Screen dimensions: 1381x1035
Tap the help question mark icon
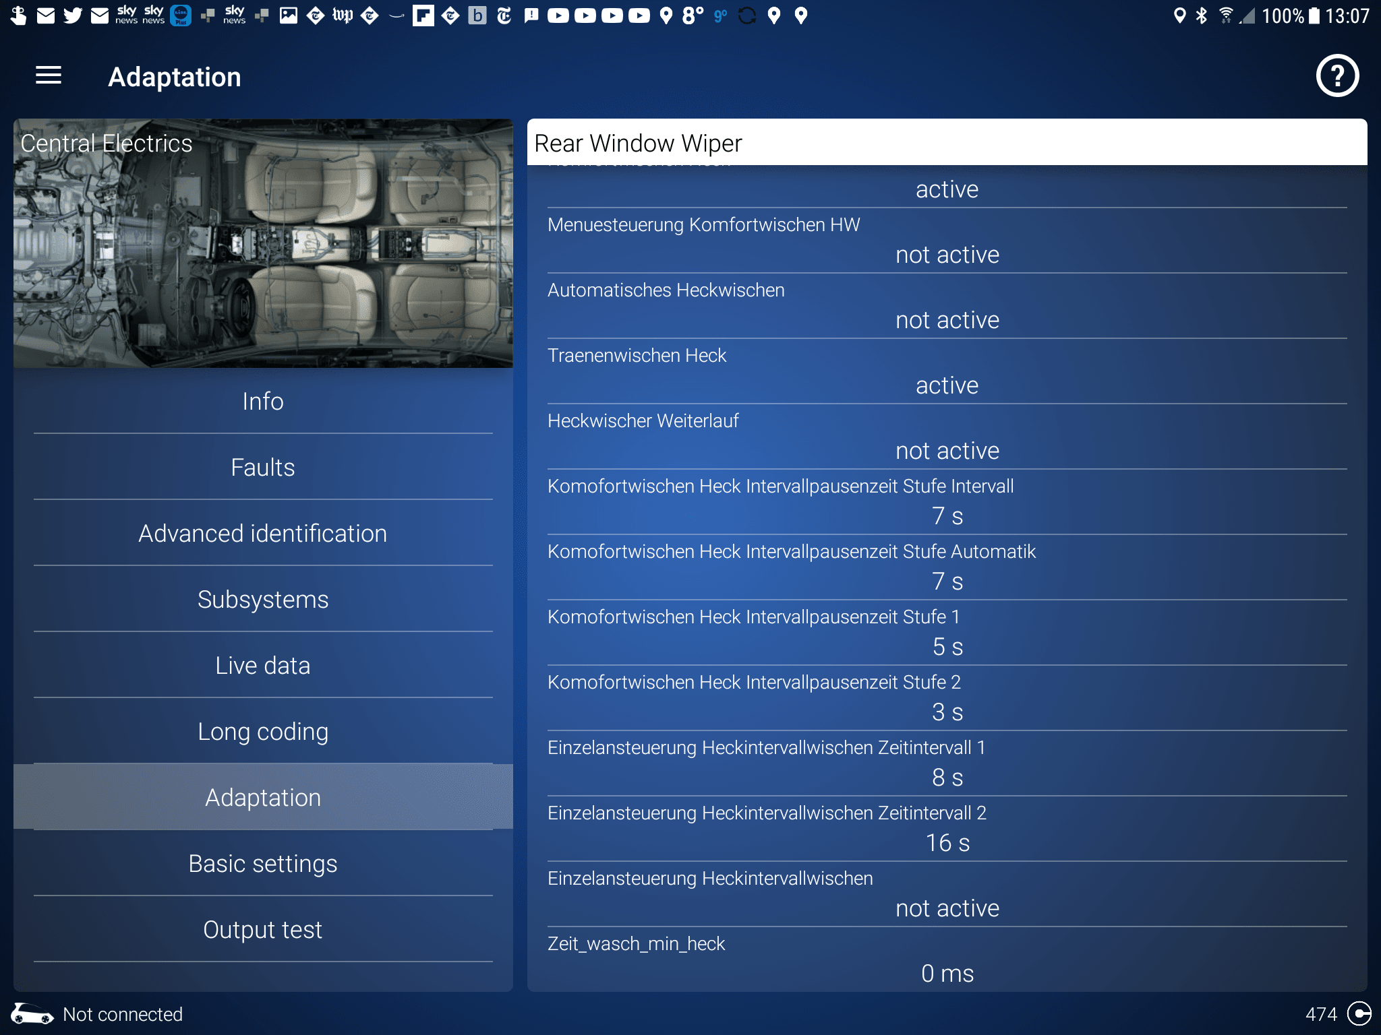[1336, 75]
